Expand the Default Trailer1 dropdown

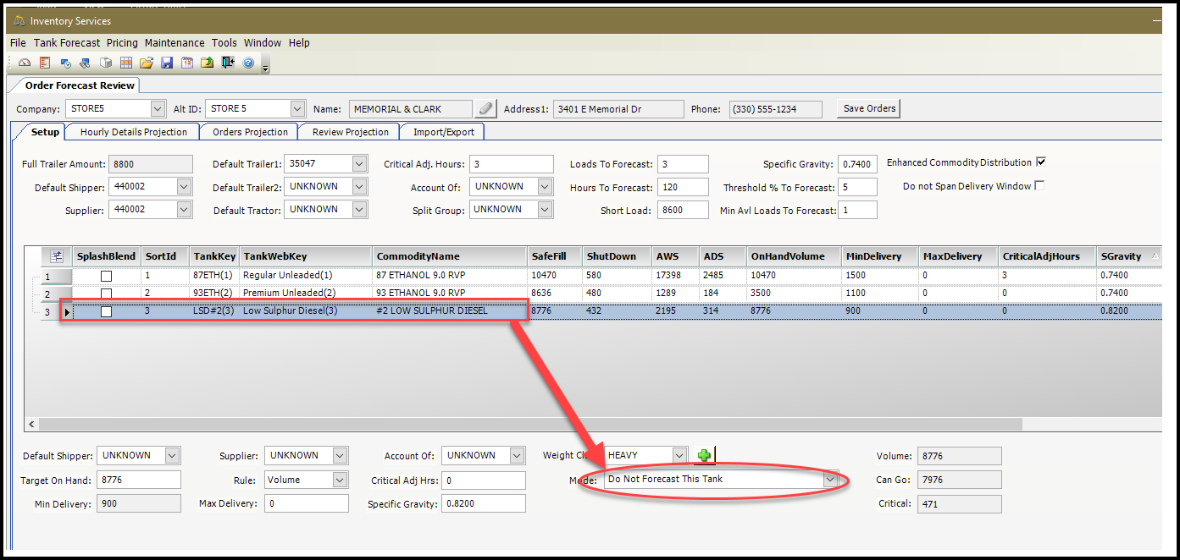click(359, 163)
